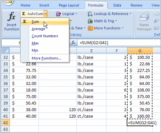Select column E header

pyautogui.click(x=91, y=51)
